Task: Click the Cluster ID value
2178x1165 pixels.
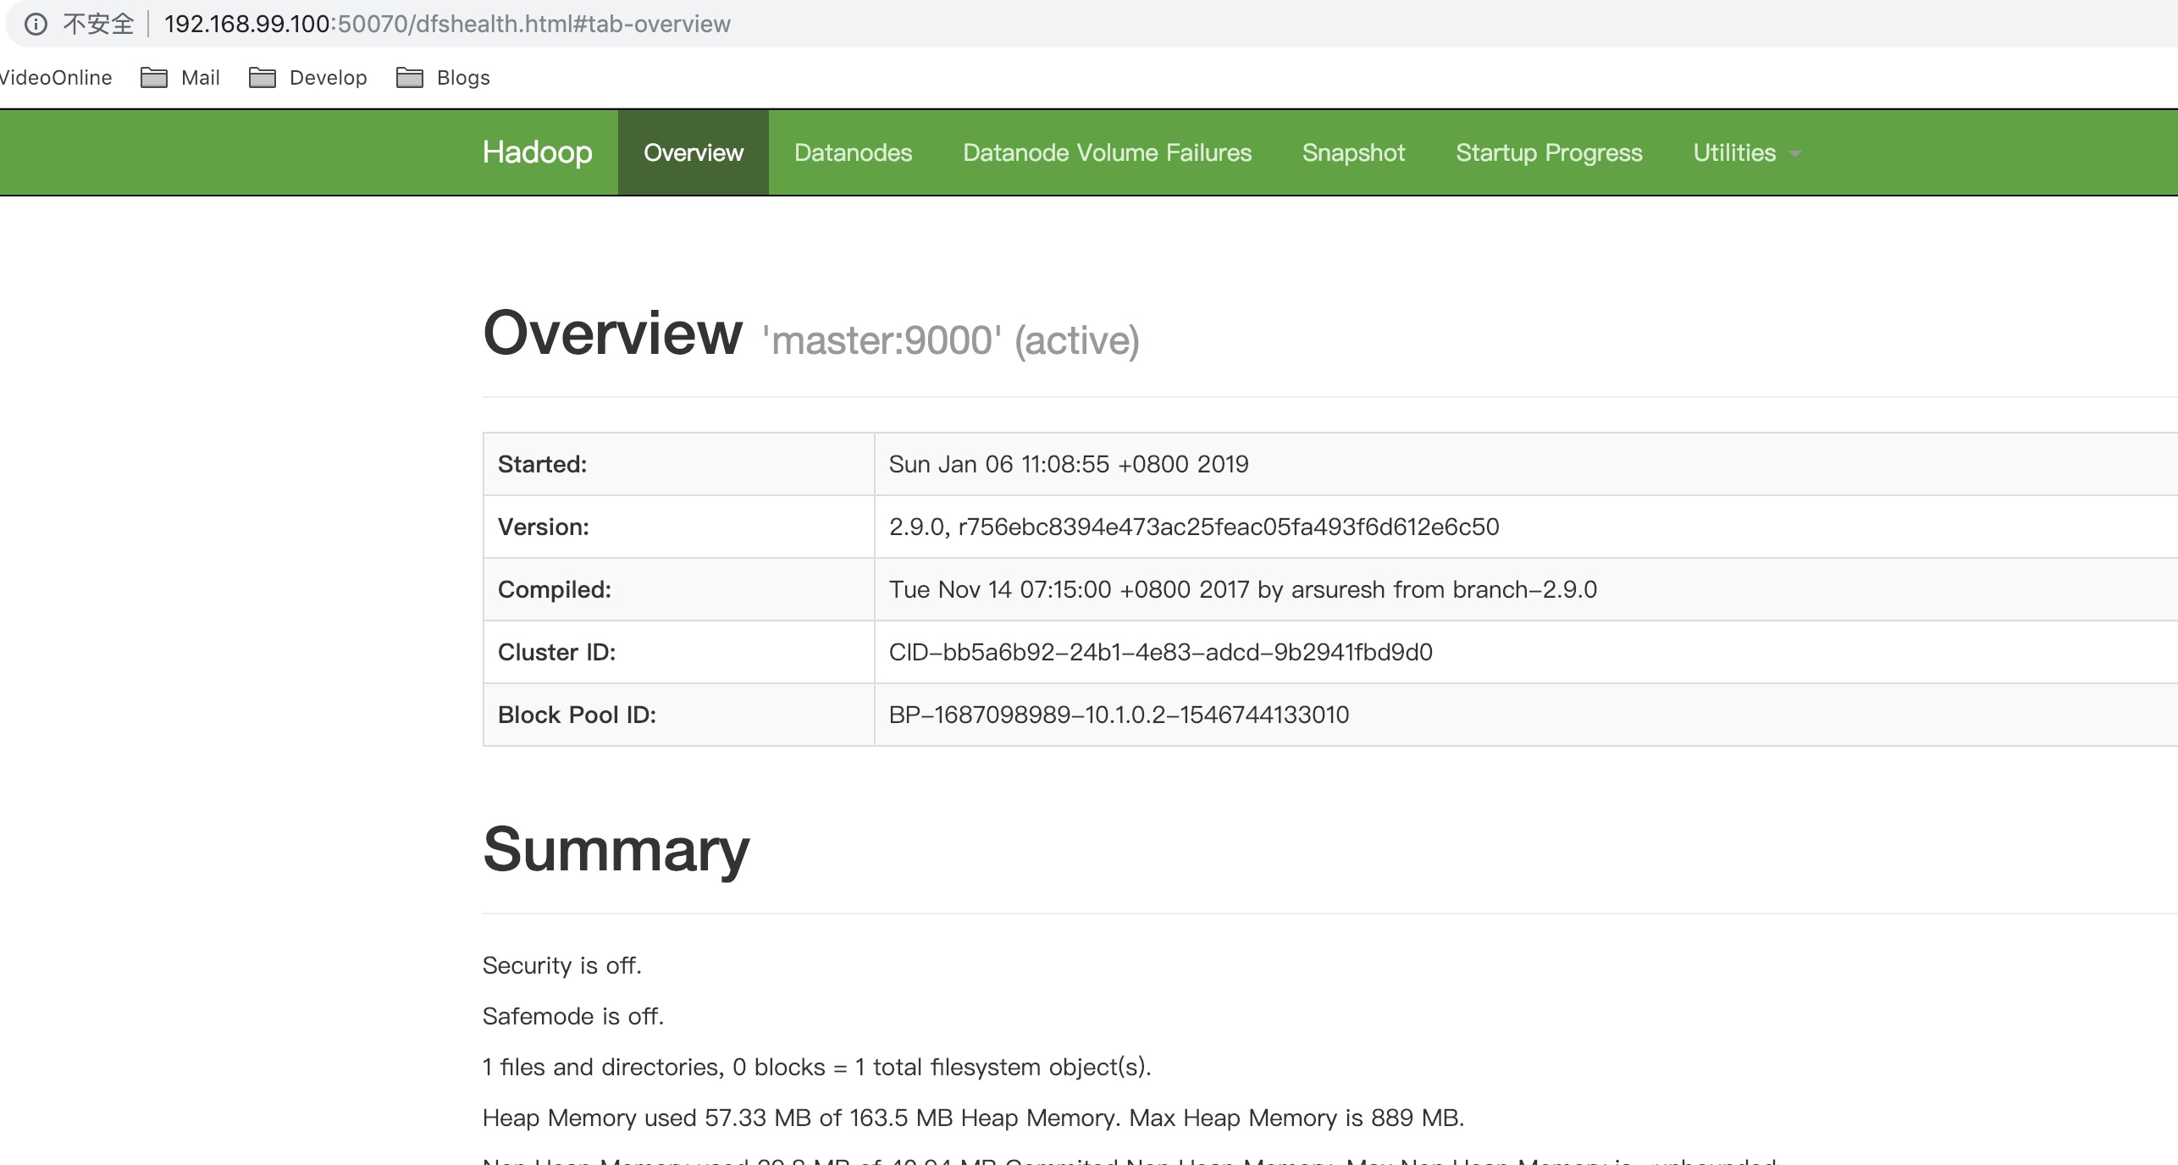Action: tap(1160, 652)
